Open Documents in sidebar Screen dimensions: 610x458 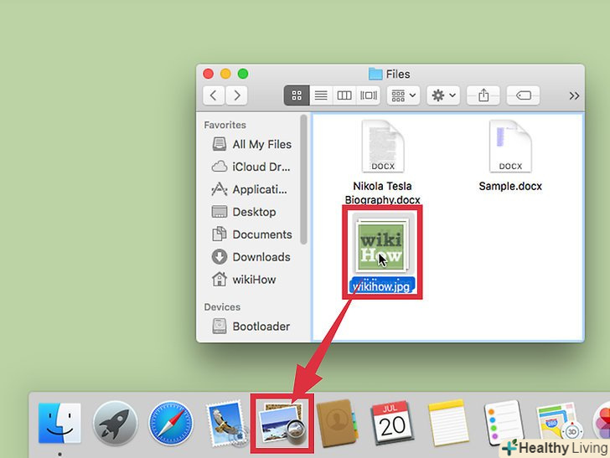[251, 234]
